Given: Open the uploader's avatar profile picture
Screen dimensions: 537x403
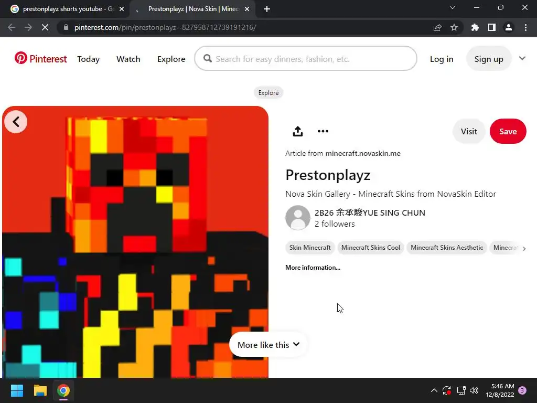Looking at the screenshot, I should point(298,218).
